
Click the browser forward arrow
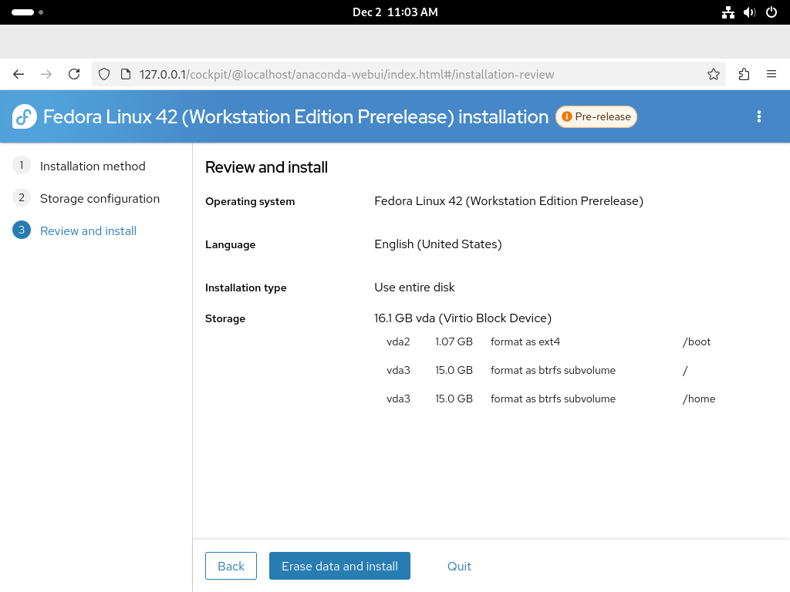46,75
